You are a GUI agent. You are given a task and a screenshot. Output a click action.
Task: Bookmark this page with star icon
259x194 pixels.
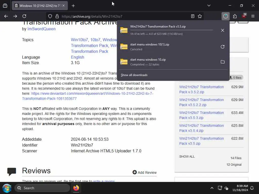pyautogui.click(x=200, y=16)
